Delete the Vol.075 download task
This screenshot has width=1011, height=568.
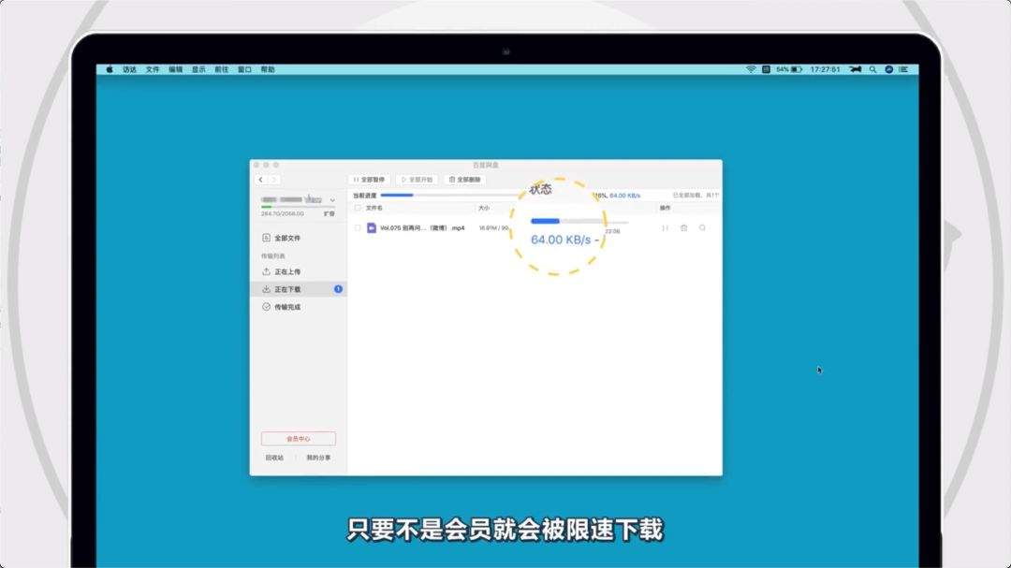(684, 228)
